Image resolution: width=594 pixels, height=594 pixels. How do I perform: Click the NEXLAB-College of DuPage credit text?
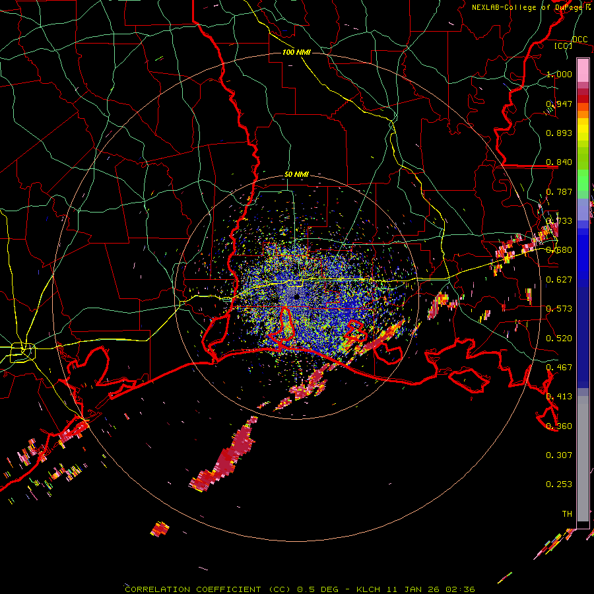(531, 7)
